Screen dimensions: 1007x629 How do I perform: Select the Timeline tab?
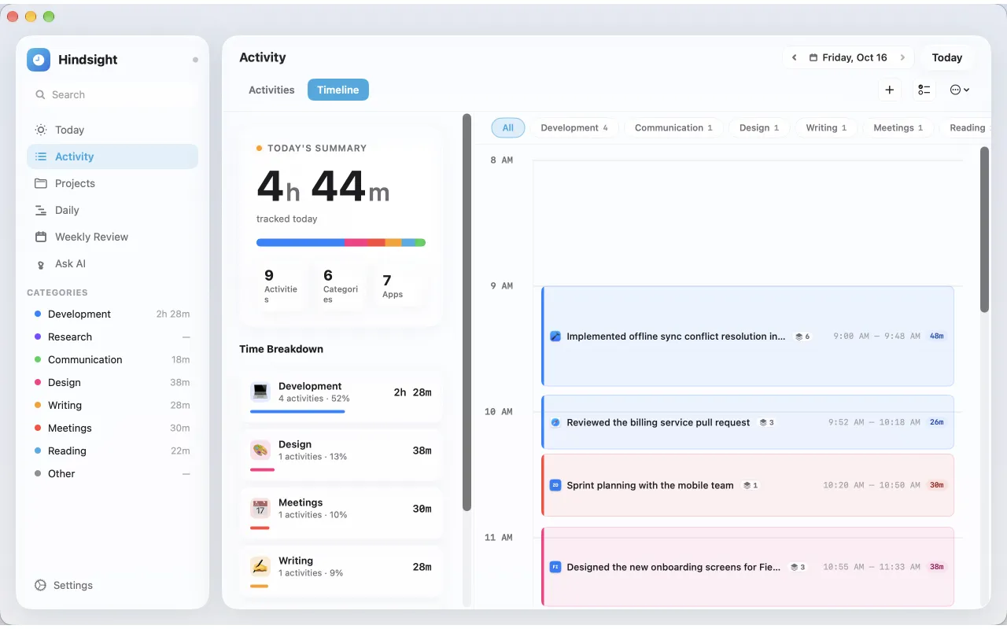pos(338,90)
